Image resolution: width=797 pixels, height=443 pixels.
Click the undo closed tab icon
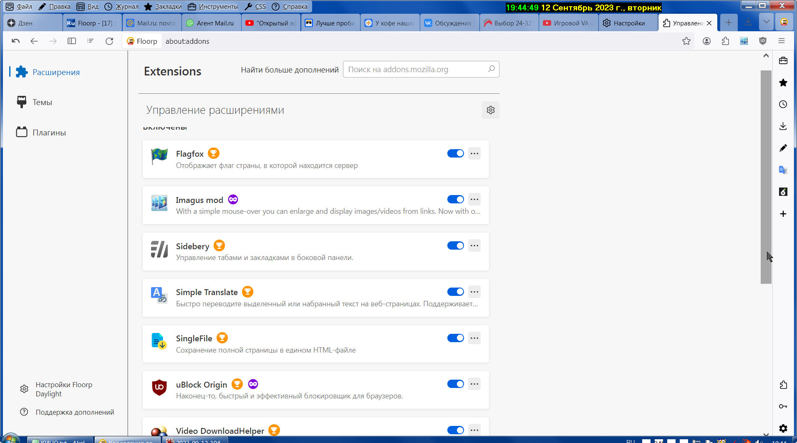tap(16, 41)
